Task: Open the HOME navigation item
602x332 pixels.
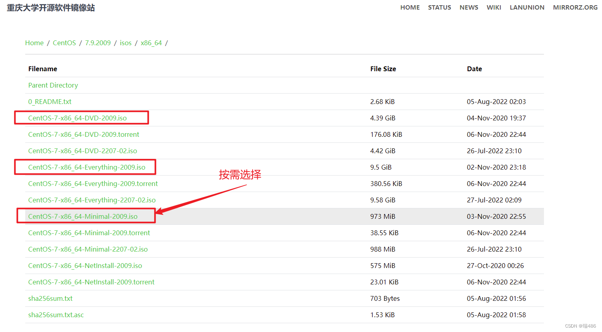Action: click(x=410, y=8)
